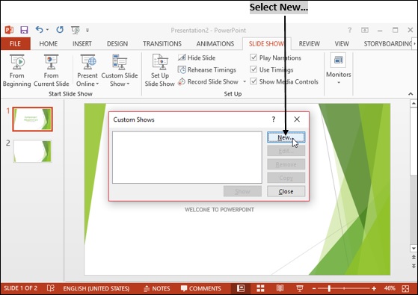Open the STORYBOARDING tab

387,43
